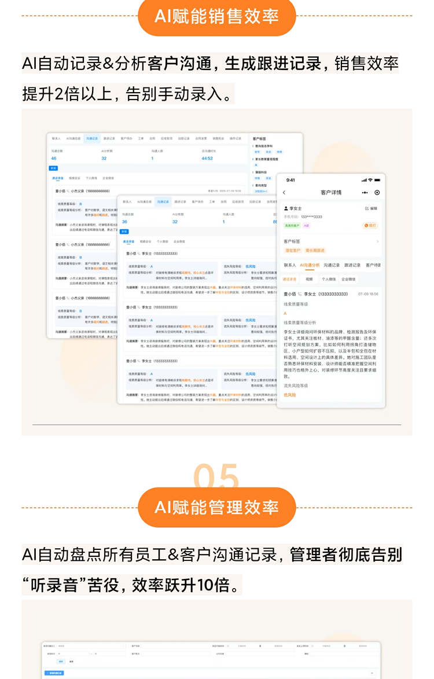Select the 需长期跟进 tag on the phone
434x679 pixels.
pos(315,250)
